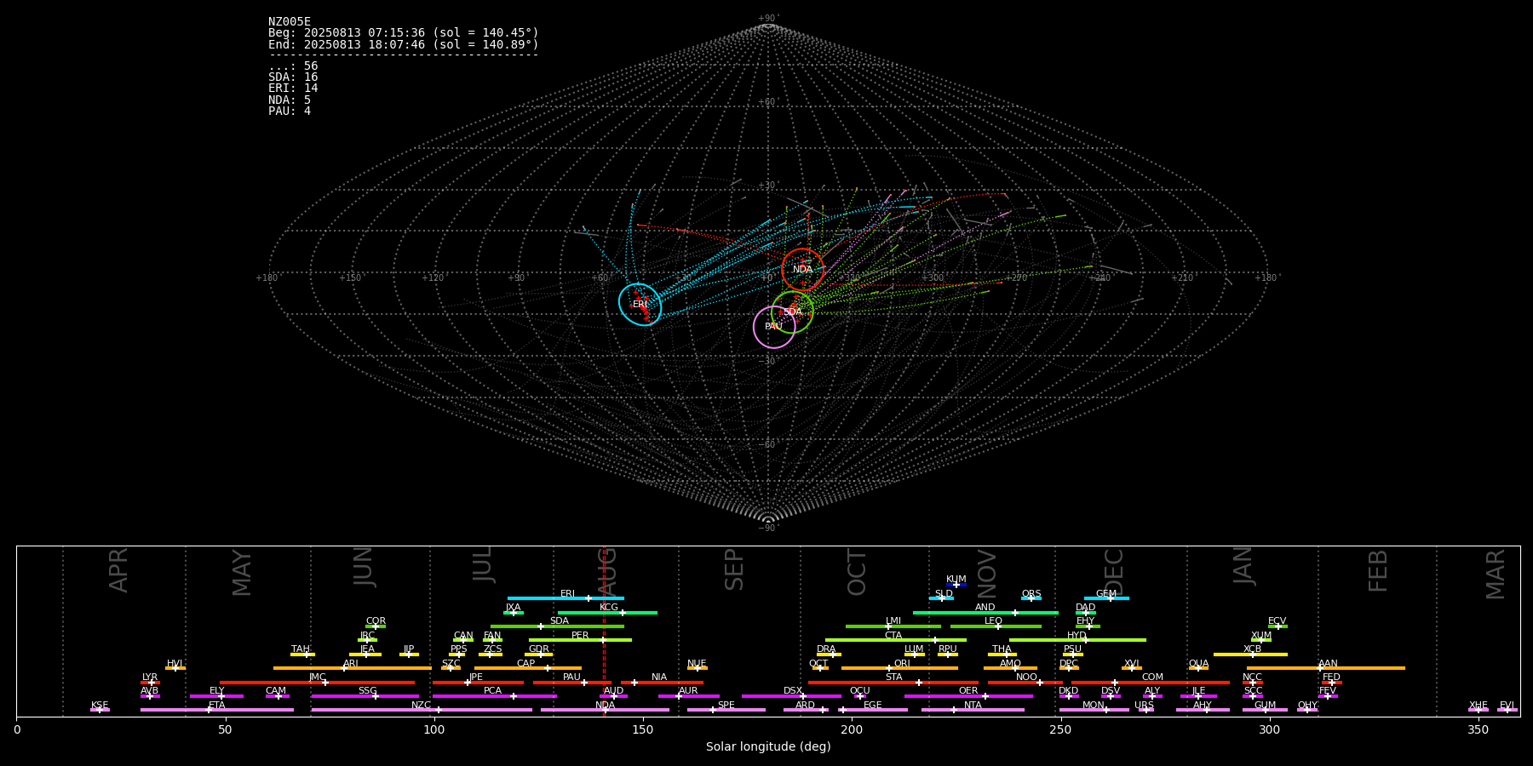
Task: Click the DEC month label
Action: point(1114,572)
